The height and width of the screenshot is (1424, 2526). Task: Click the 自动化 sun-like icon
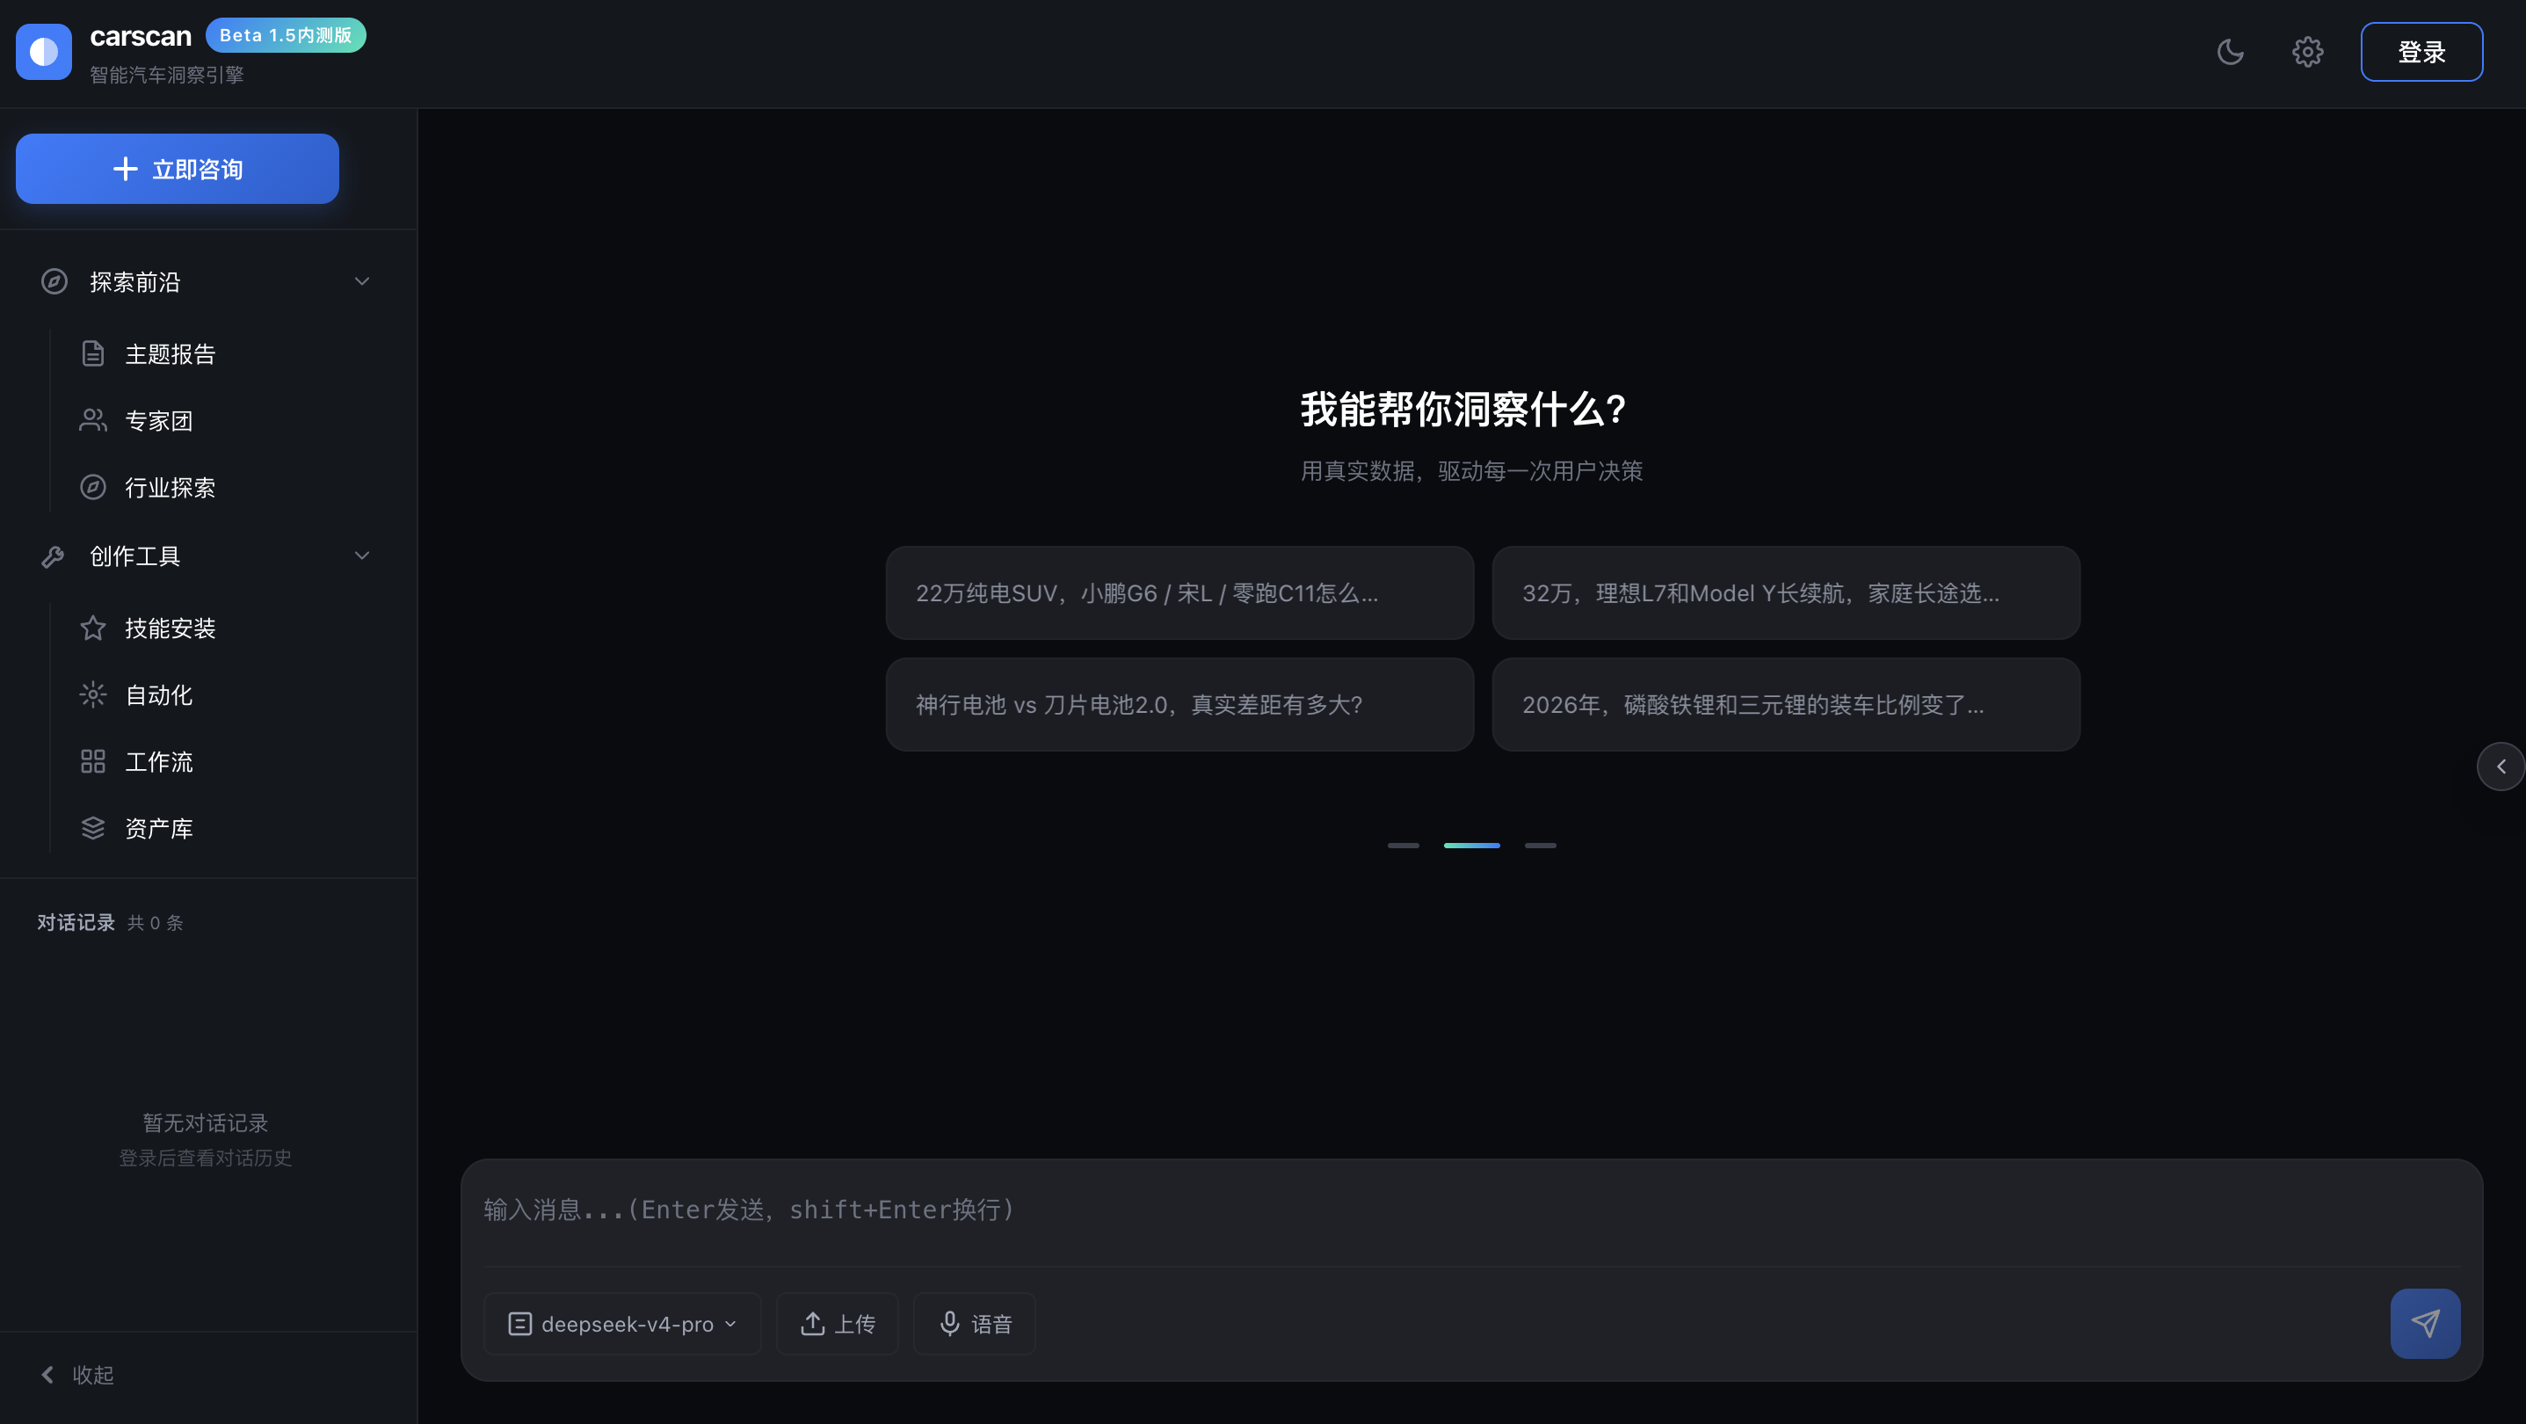[x=93, y=694]
